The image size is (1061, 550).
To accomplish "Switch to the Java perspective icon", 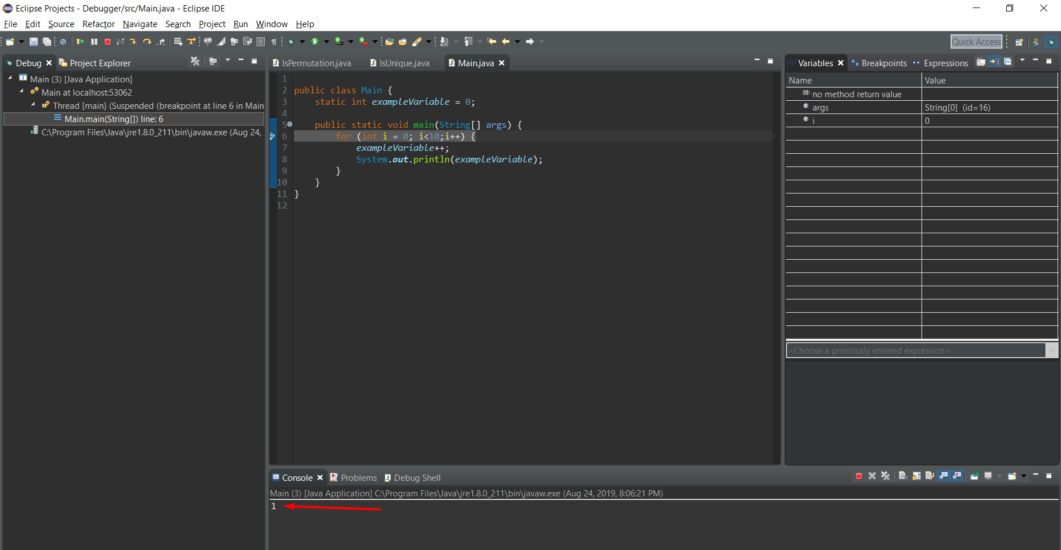I will (x=1036, y=41).
